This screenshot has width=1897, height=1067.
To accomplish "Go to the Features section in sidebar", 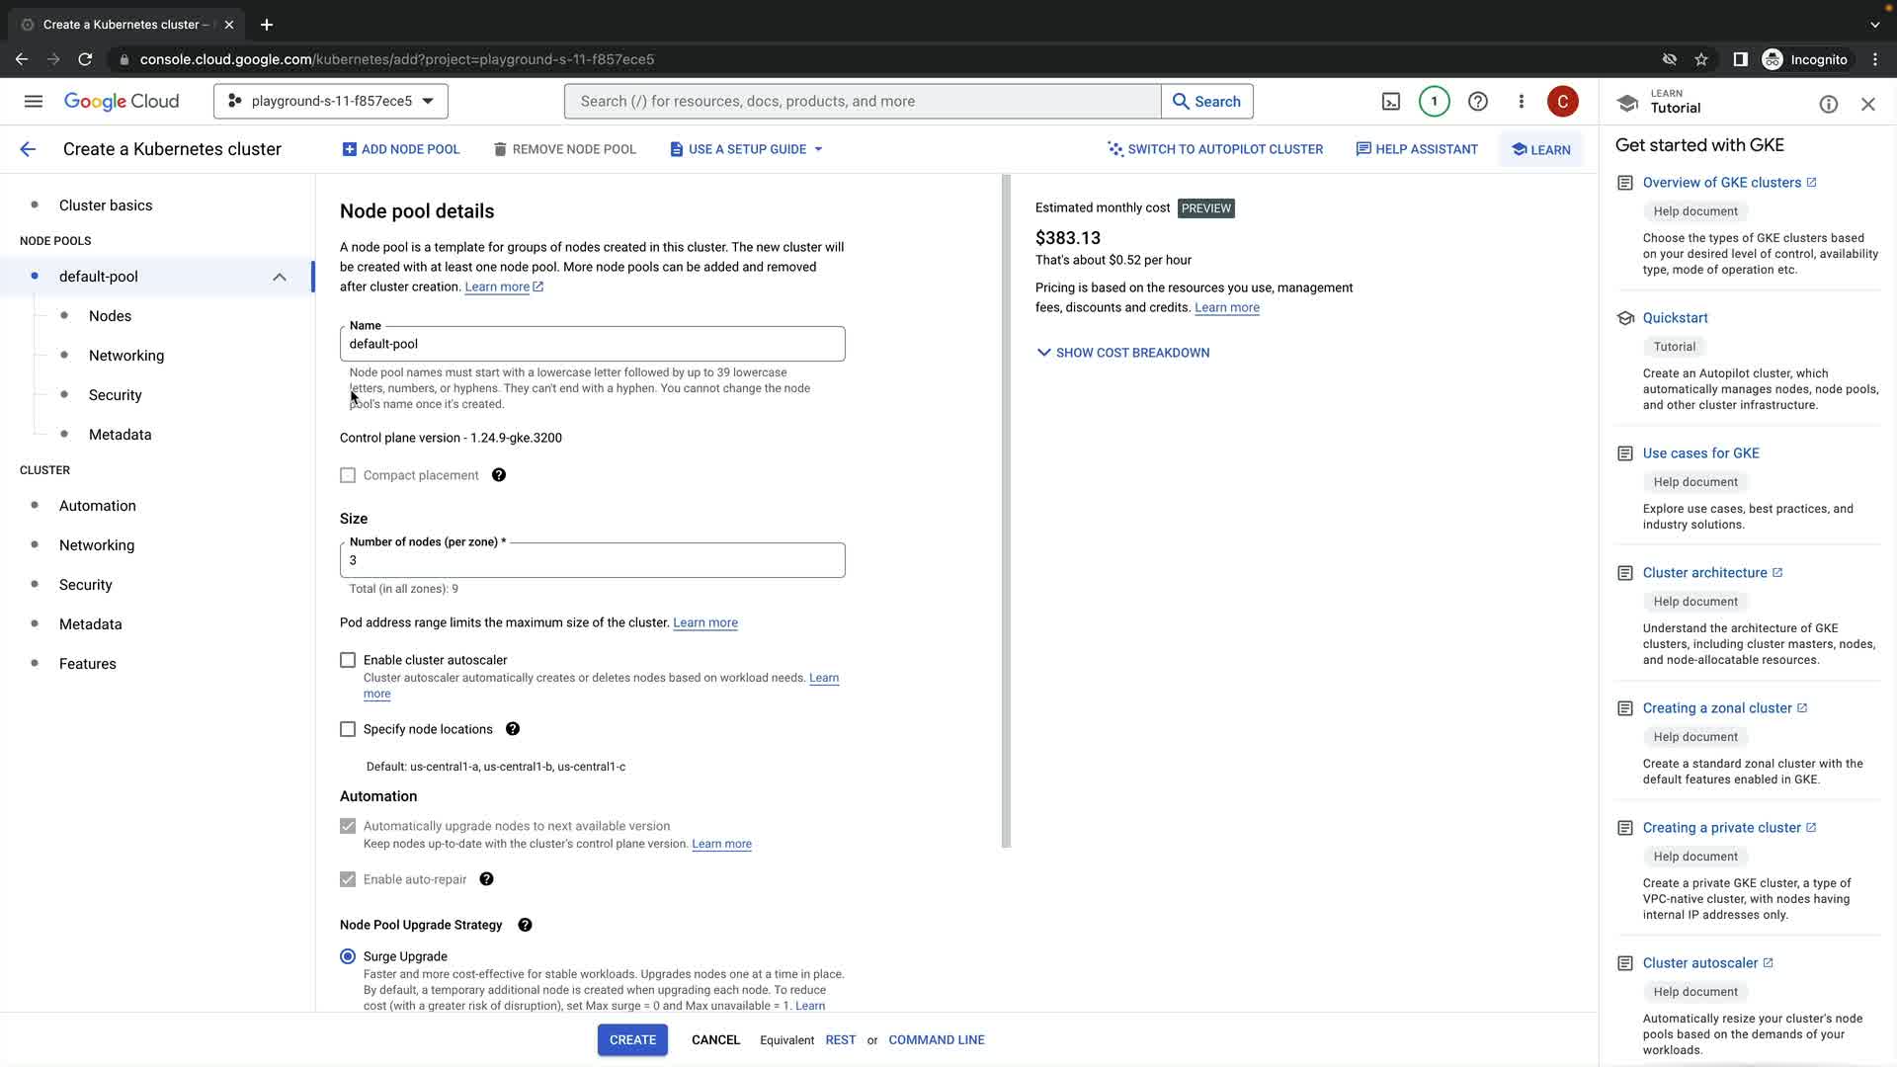I will pos(88,664).
